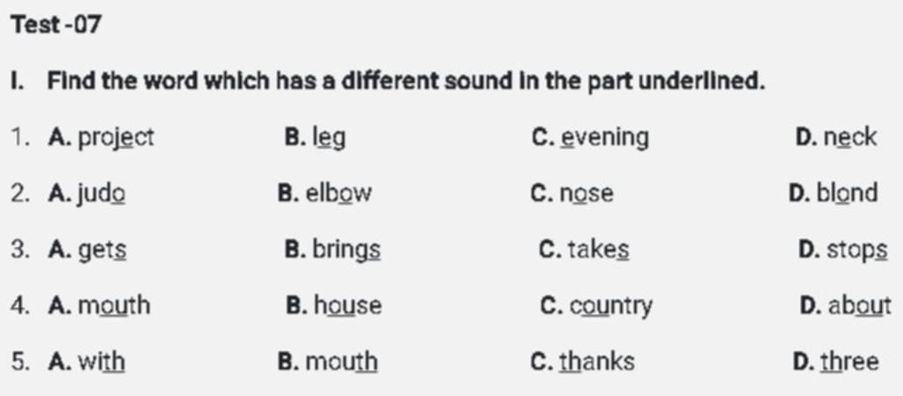Click the Test -07 heading

tap(56, 25)
